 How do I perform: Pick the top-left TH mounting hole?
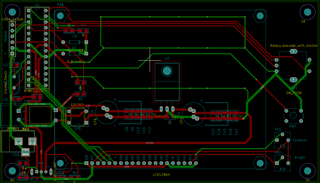12,12
